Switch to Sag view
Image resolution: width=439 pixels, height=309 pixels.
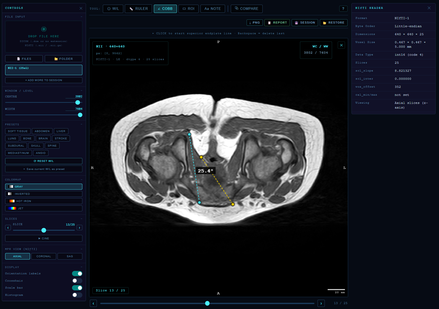tap(70, 256)
